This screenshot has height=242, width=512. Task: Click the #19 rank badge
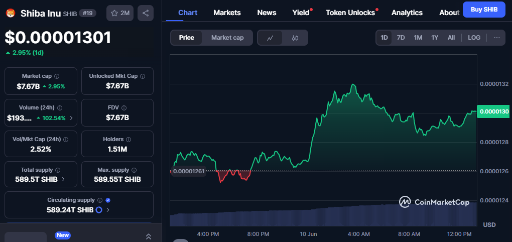point(87,14)
